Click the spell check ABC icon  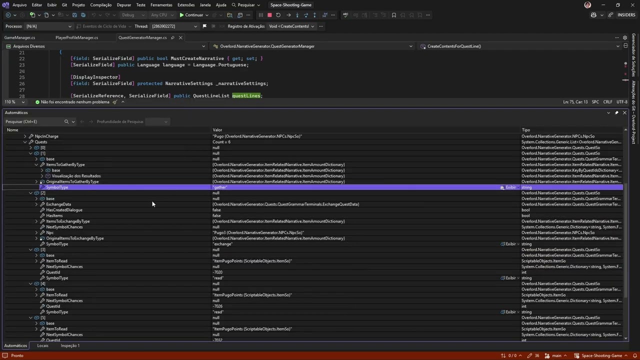pyautogui.click(x=345, y=15)
